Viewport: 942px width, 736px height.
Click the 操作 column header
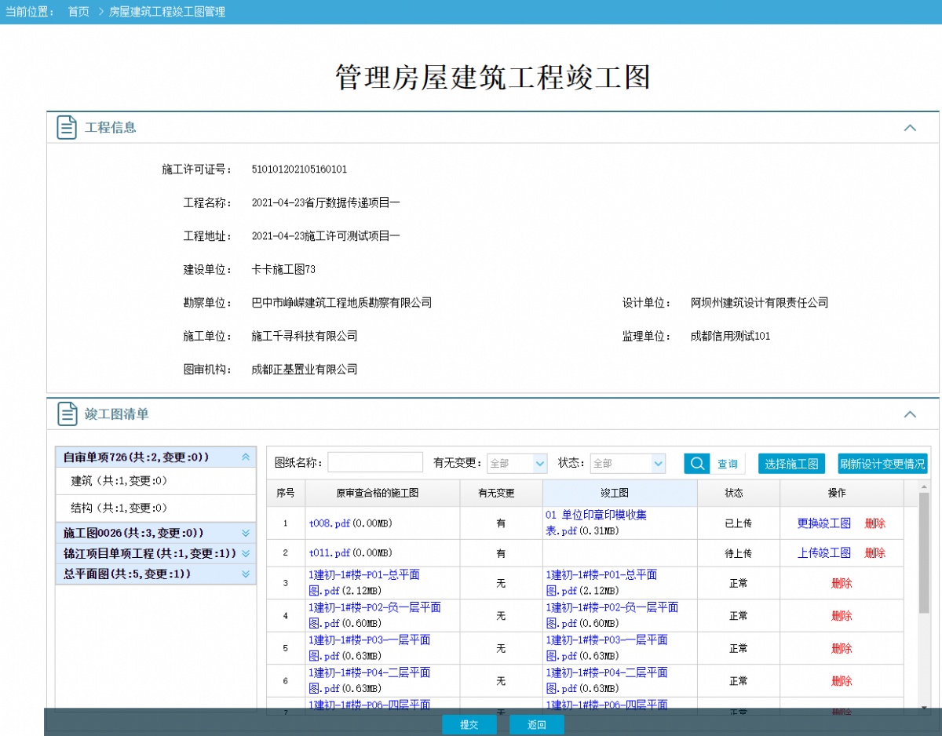(x=842, y=494)
